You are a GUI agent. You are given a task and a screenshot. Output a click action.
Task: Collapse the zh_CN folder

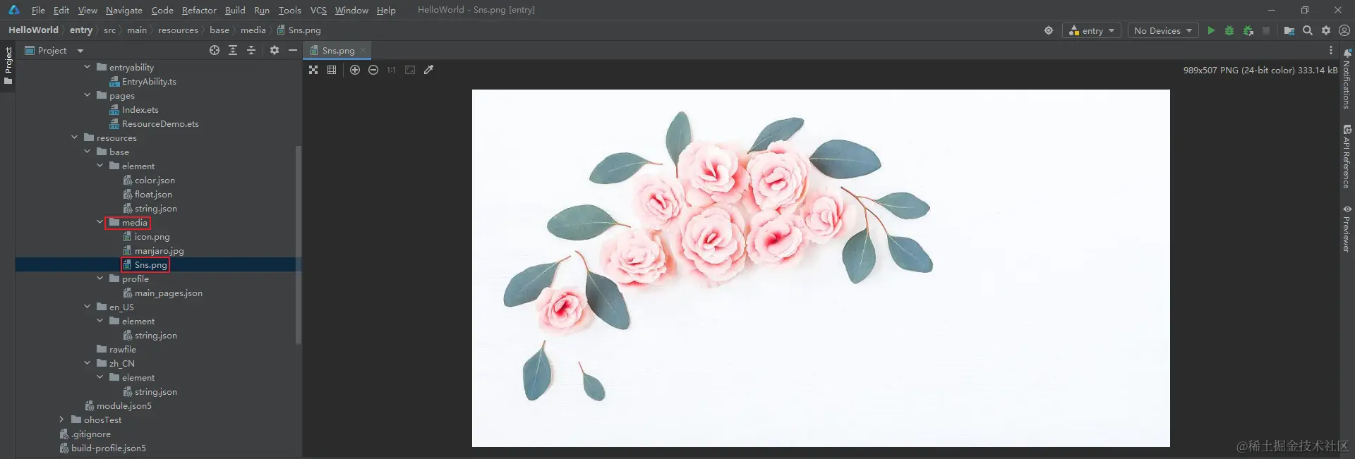88,363
